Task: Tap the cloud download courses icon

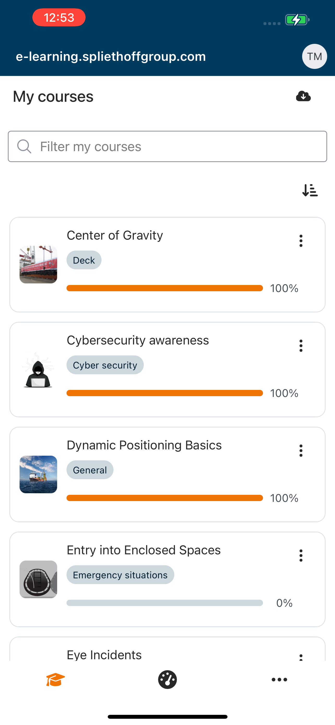Action: 303,96
